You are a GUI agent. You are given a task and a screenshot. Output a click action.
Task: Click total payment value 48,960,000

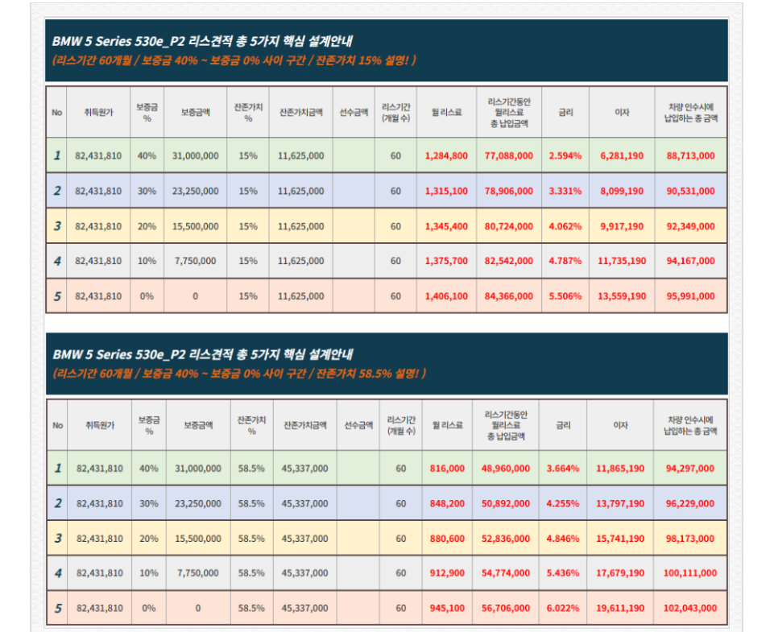click(505, 468)
